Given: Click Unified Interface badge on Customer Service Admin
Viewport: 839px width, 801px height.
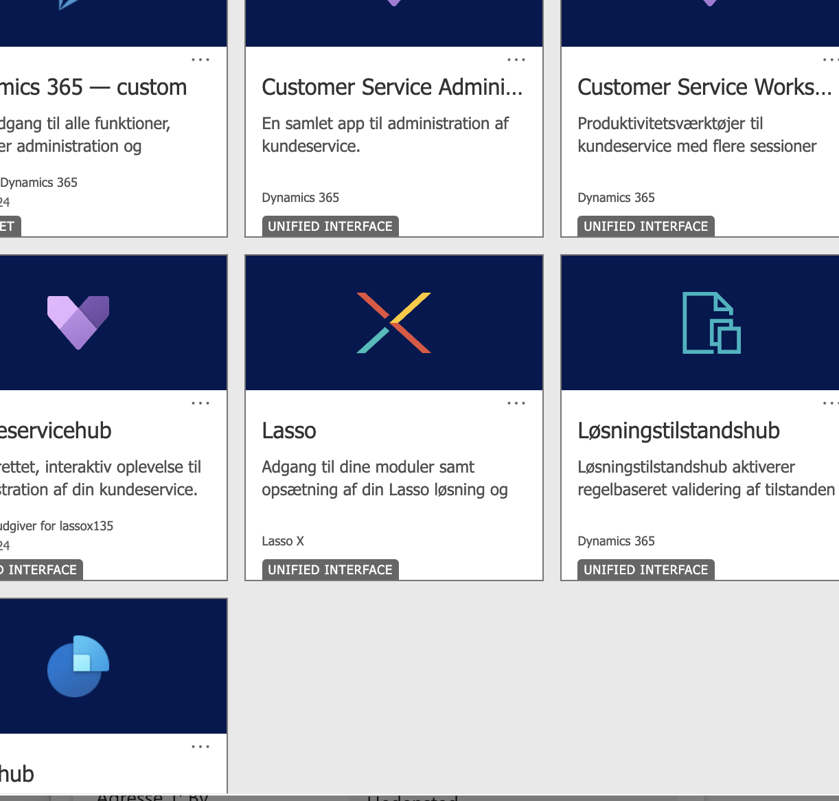Looking at the screenshot, I should (x=330, y=226).
